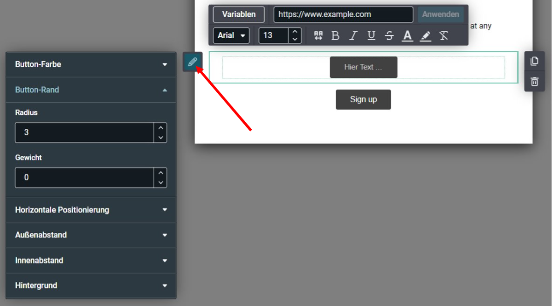This screenshot has width=552, height=306.
Task: Decrease the font size with the down arrow
Action: pyautogui.click(x=295, y=40)
